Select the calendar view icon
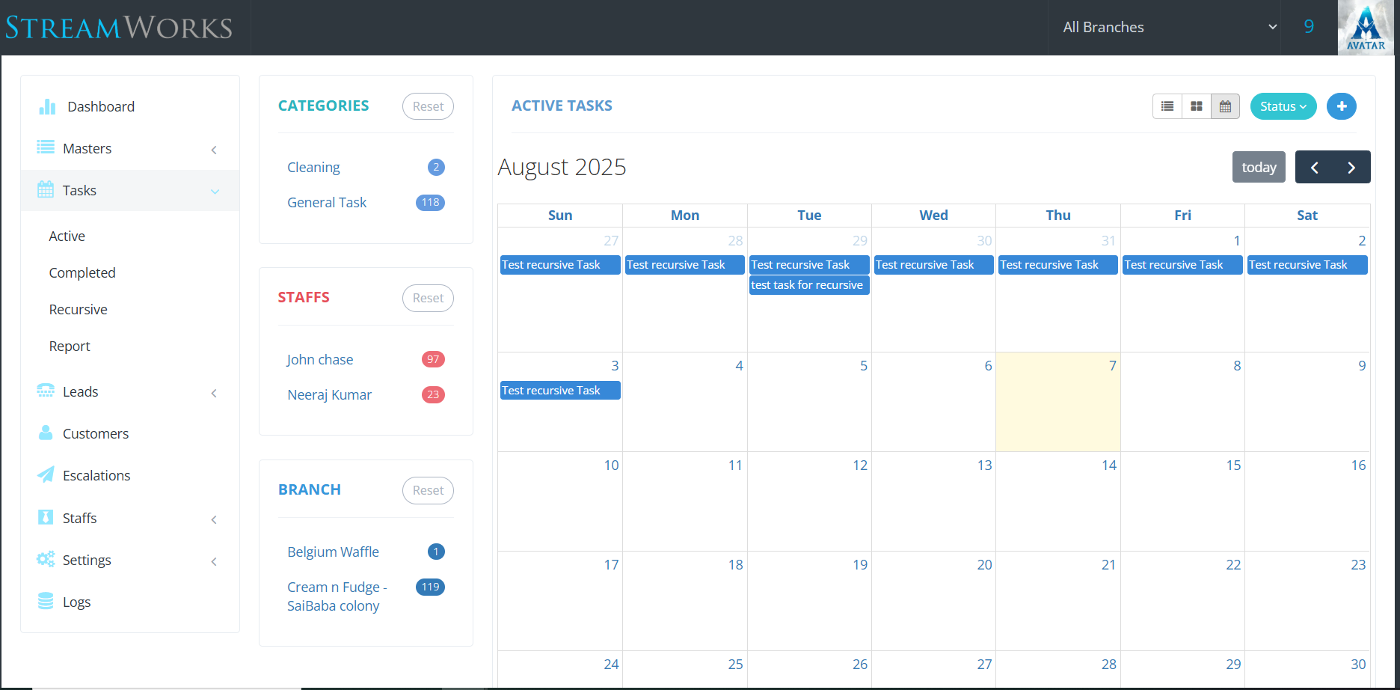 1225,106
